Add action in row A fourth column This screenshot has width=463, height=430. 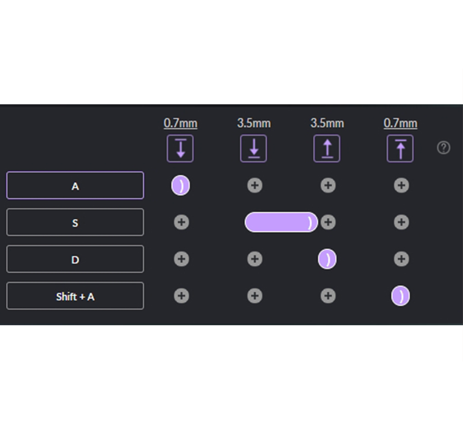coord(401,186)
